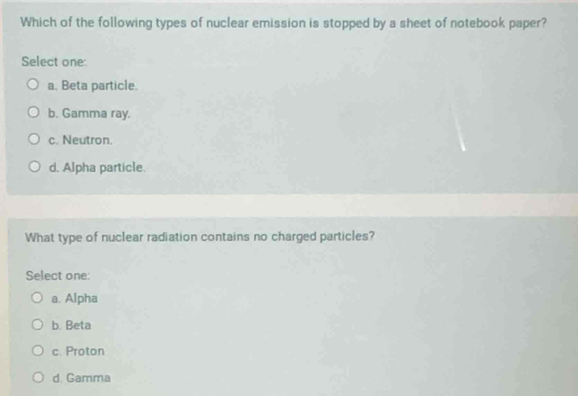Click the "b. Gamma ray" answer text
The image size is (578, 396).
pos(88,112)
